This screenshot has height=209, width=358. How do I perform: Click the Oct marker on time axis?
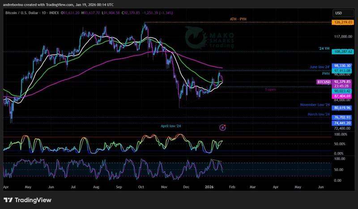pos(141,188)
